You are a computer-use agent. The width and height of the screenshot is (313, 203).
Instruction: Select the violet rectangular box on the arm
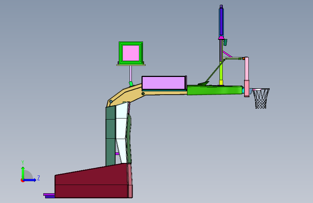(x=164, y=83)
